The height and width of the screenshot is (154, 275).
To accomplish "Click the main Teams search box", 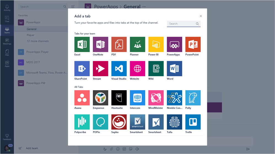I will [x=43, y=7].
